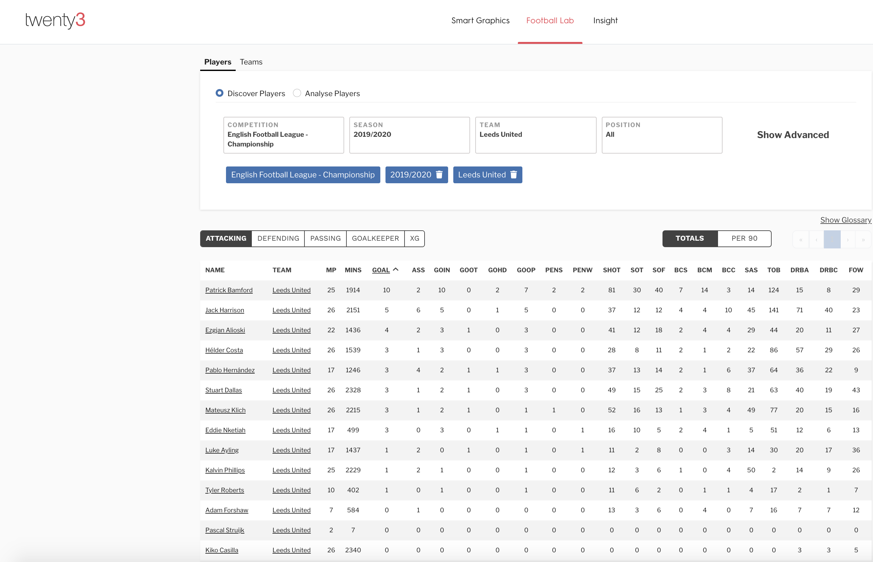This screenshot has width=873, height=562.
Task: Delete the Leeds United filter via trash icon
Action: [x=513, y=175]
